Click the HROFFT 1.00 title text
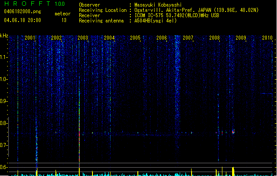The width and height of the screenshot is (277, 176). coord(35,4)
